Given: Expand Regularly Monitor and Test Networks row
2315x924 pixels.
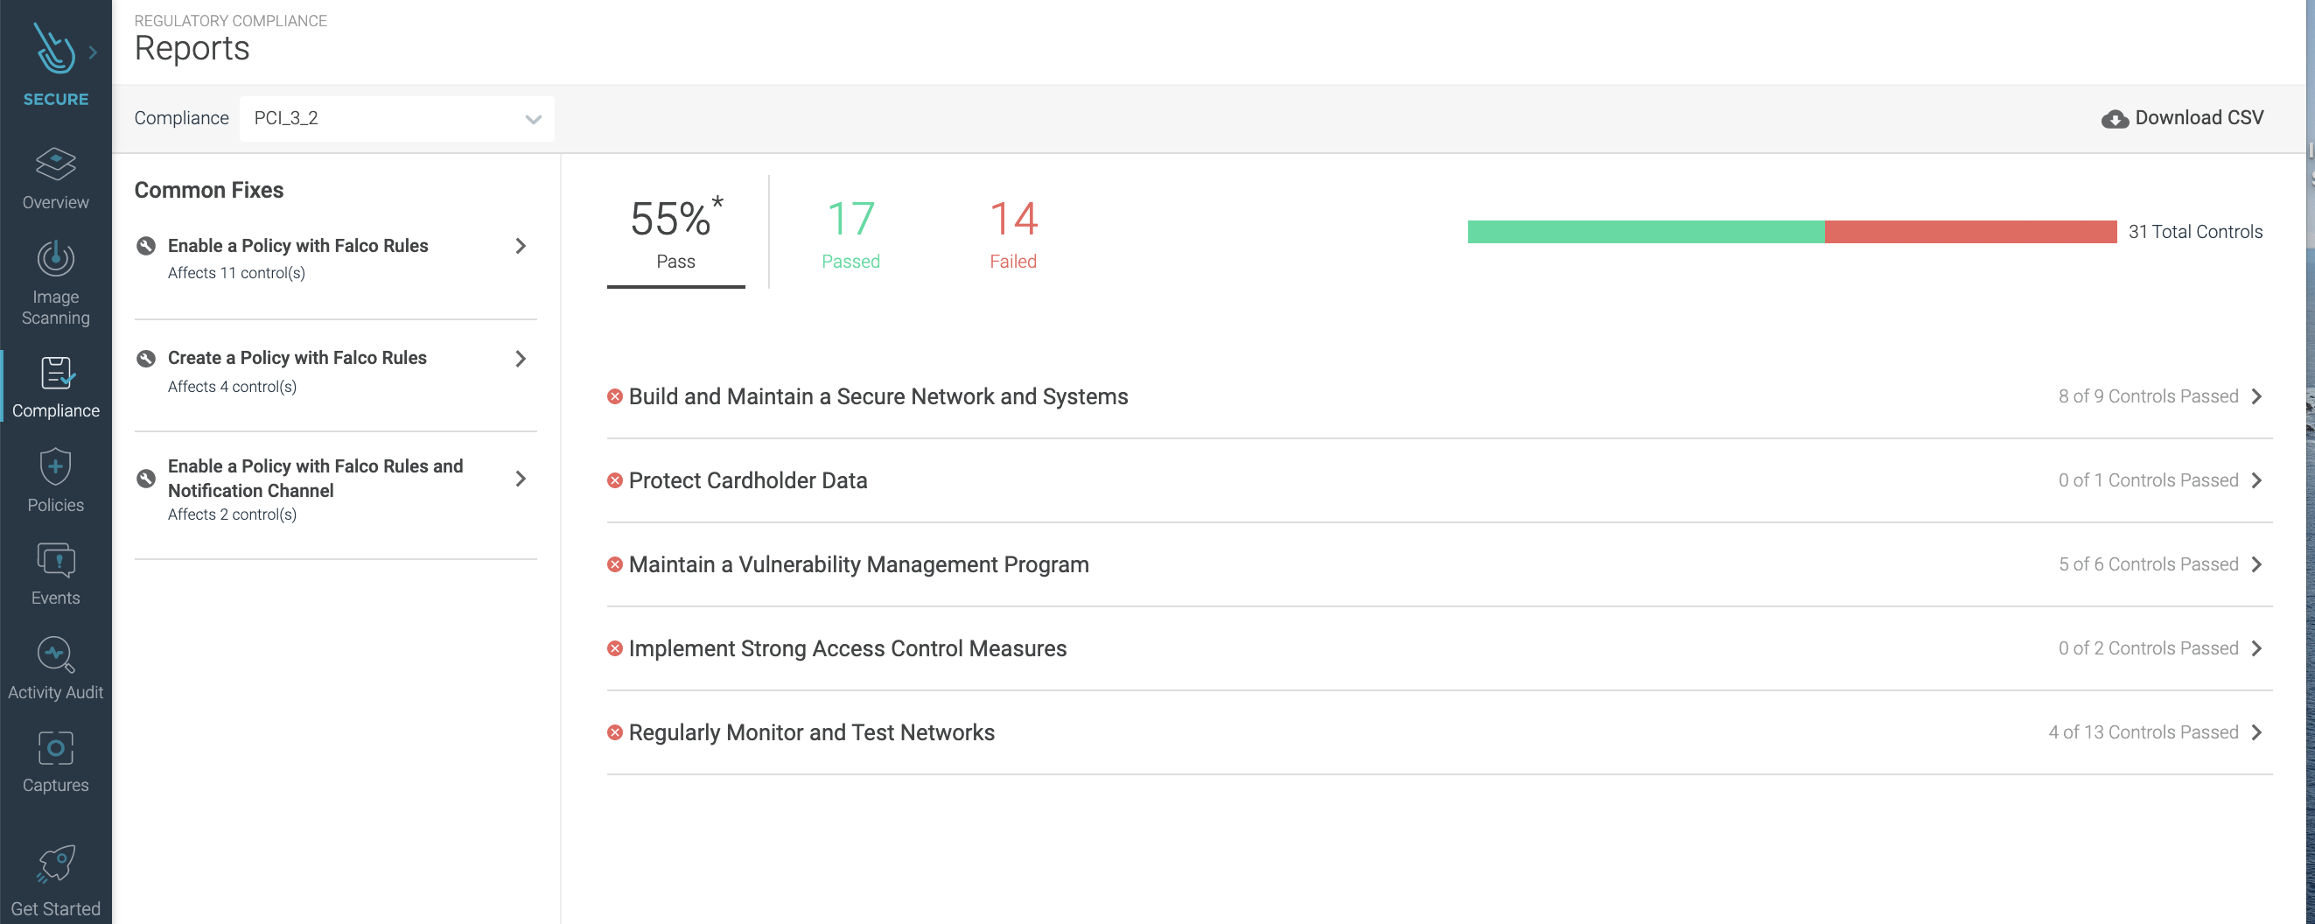Looking at the screenshot, I should (1439, 732).
